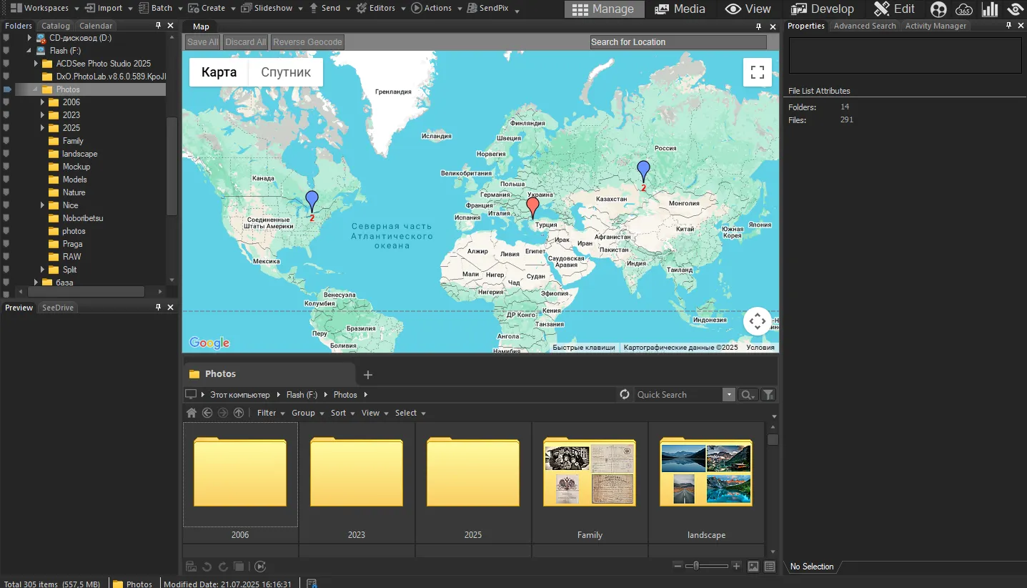The width and height of the screenshot is (1027, 588).
Task: Refresh the file list
Action: 625,395
